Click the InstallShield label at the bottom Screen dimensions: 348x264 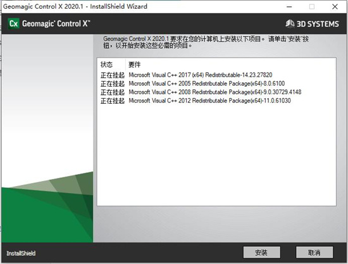click(21, 253)
